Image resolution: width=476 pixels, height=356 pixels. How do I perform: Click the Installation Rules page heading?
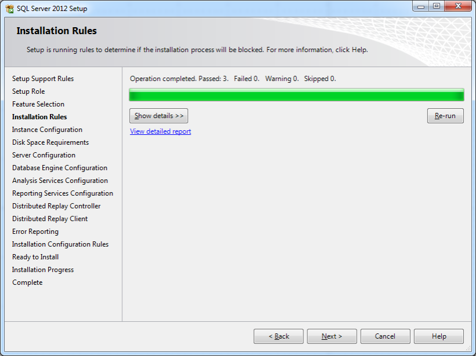[x=56, y=31]
